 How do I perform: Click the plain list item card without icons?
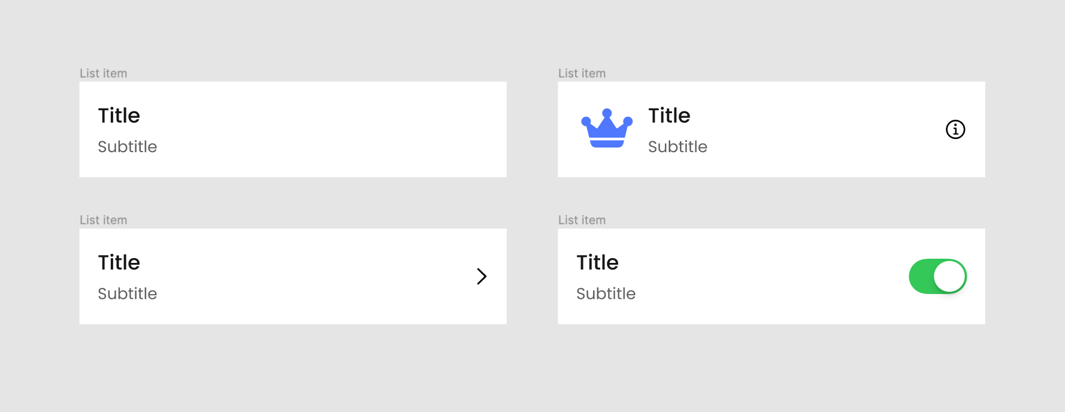[x=292, y=129]
